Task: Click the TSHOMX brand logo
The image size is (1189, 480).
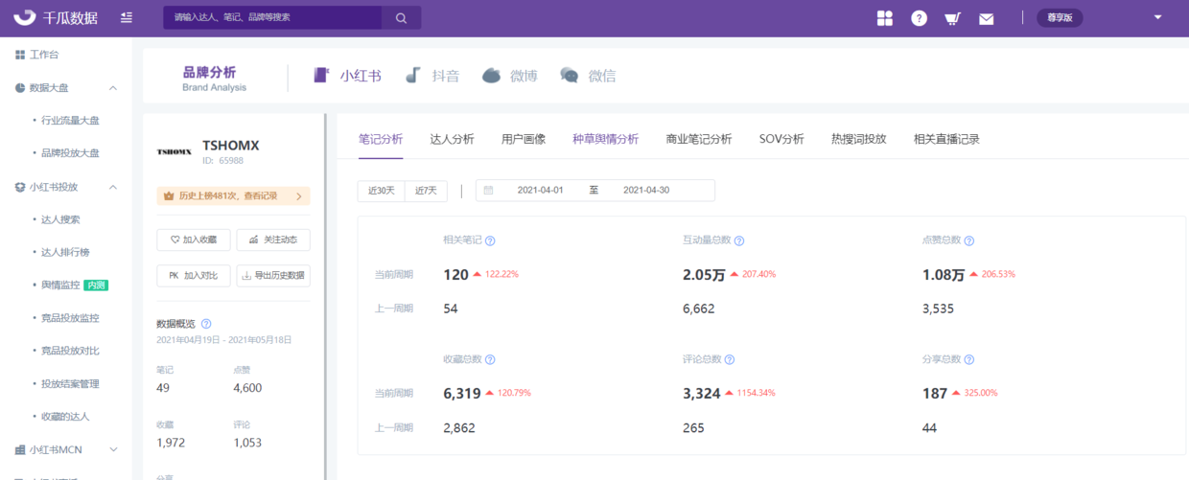Action: pos(174,151)
